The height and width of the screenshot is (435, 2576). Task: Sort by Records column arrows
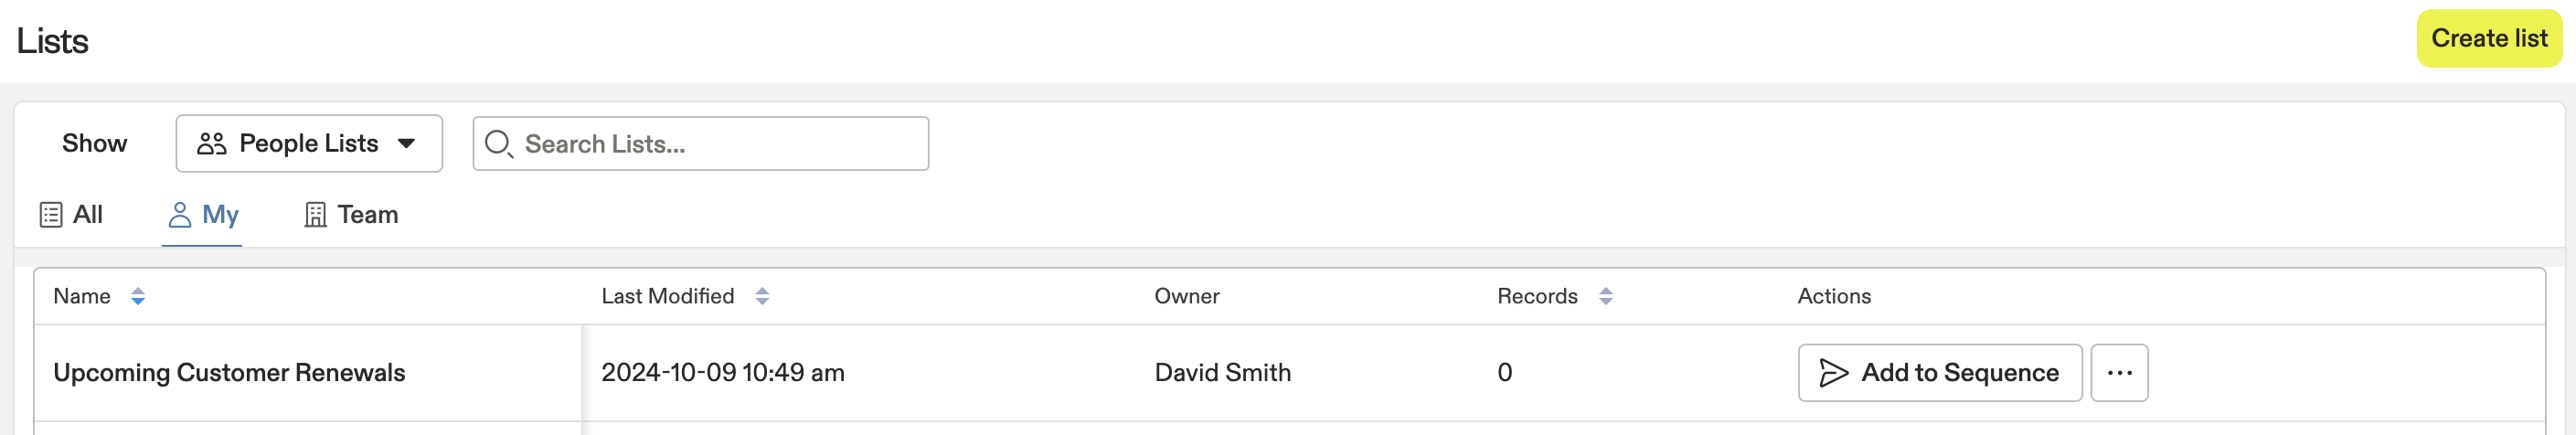(x=1605, y=297)
